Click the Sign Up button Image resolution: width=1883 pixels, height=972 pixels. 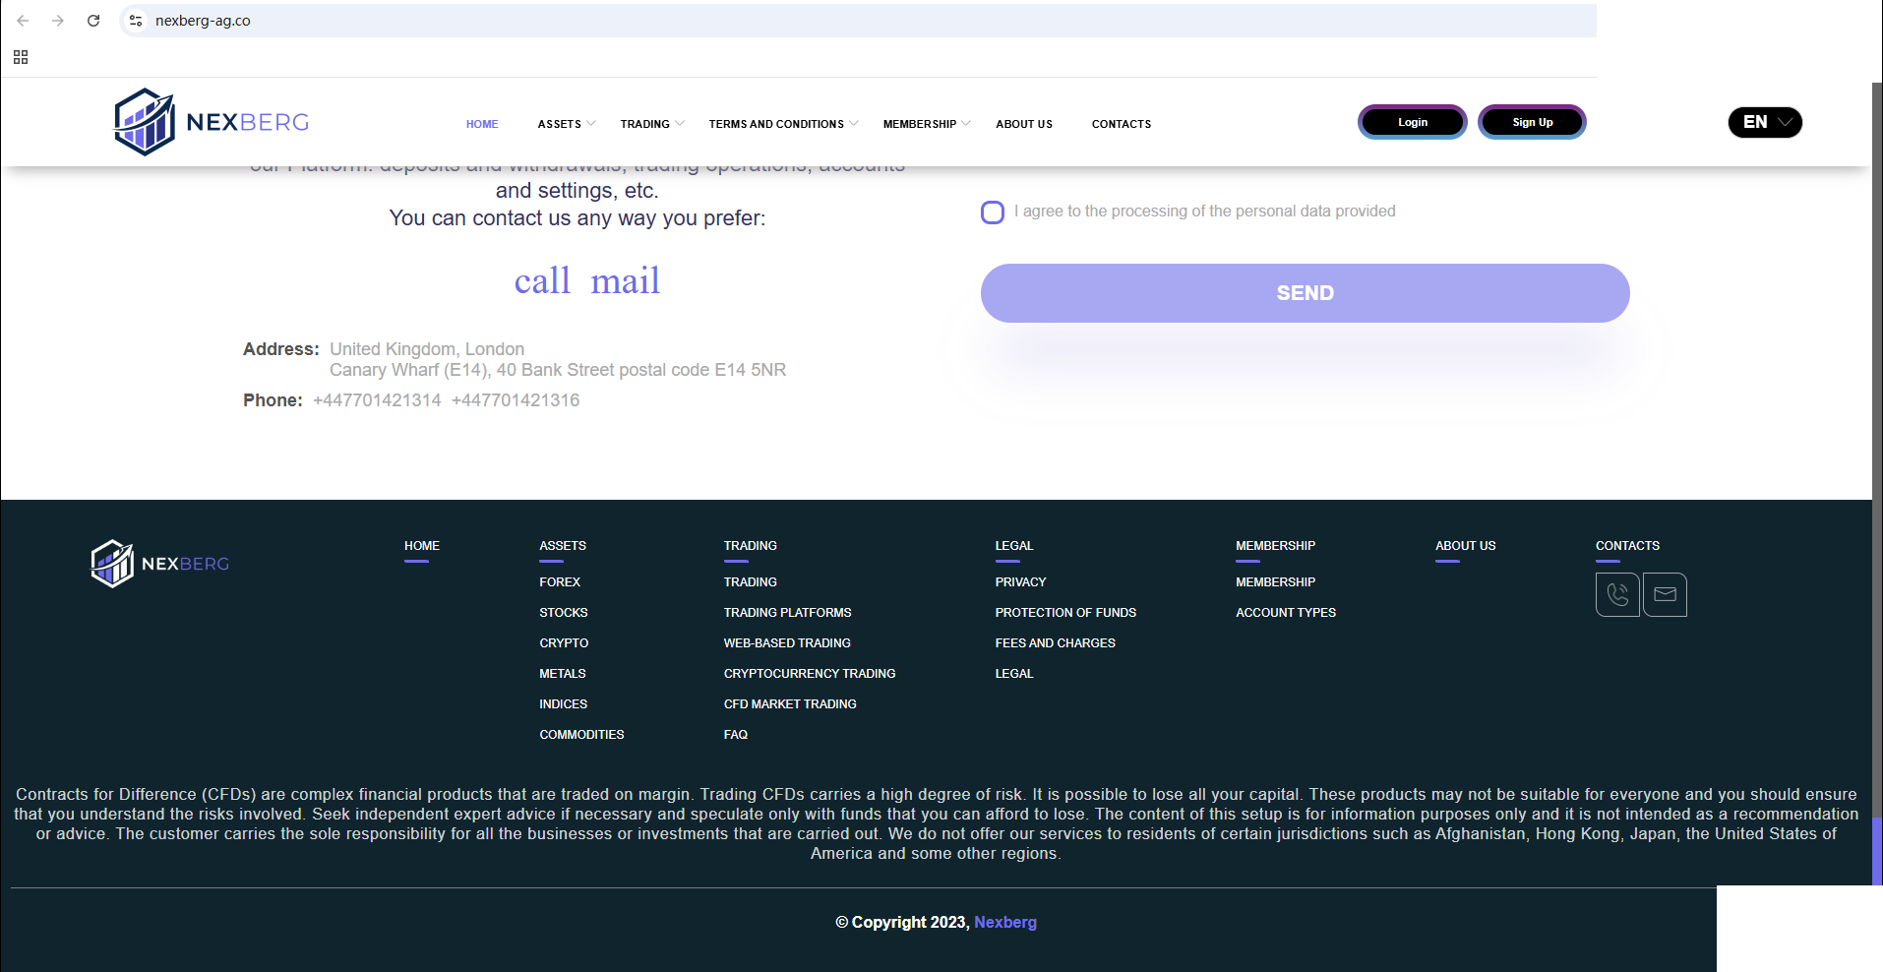(x=1533, y=122)
